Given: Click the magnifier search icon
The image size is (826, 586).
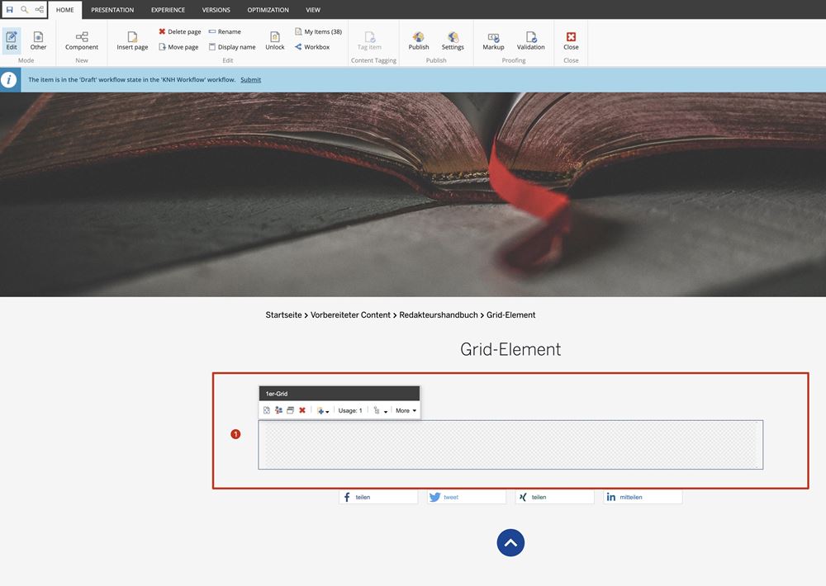Looking at the screenshot, I should [x=25, y=10].
